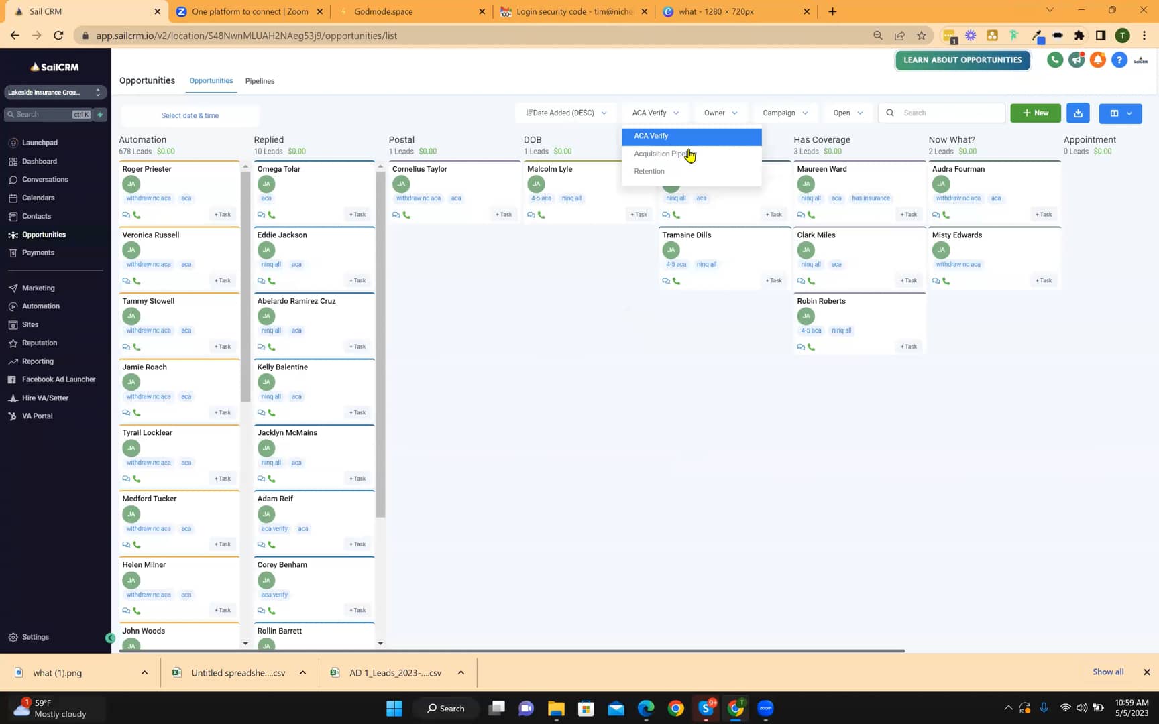This screenshot has width=1159, height=724.
Task: Open the help question-mark icon top right
Action: pos(1119,60)
